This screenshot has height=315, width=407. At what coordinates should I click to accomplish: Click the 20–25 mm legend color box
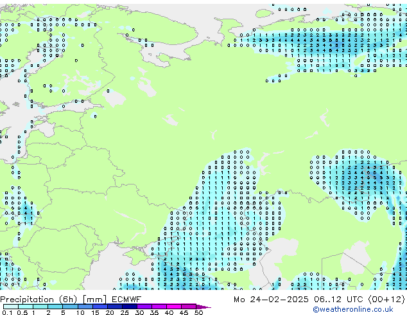click(114, 307)
